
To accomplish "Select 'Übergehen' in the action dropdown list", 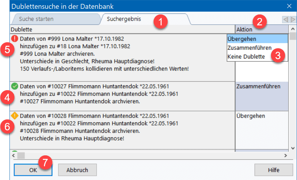I will (x=257, y=39).
